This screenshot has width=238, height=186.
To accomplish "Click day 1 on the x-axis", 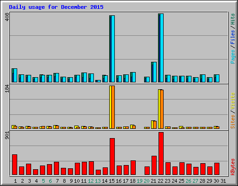I will tap(15, 181).
